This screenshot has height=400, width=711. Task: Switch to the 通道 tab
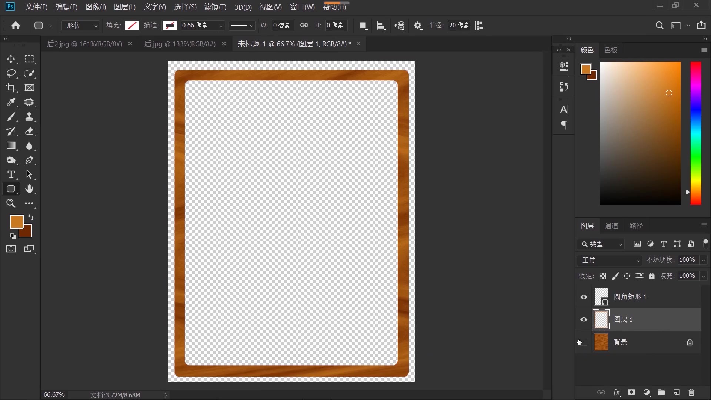[611, 226]
